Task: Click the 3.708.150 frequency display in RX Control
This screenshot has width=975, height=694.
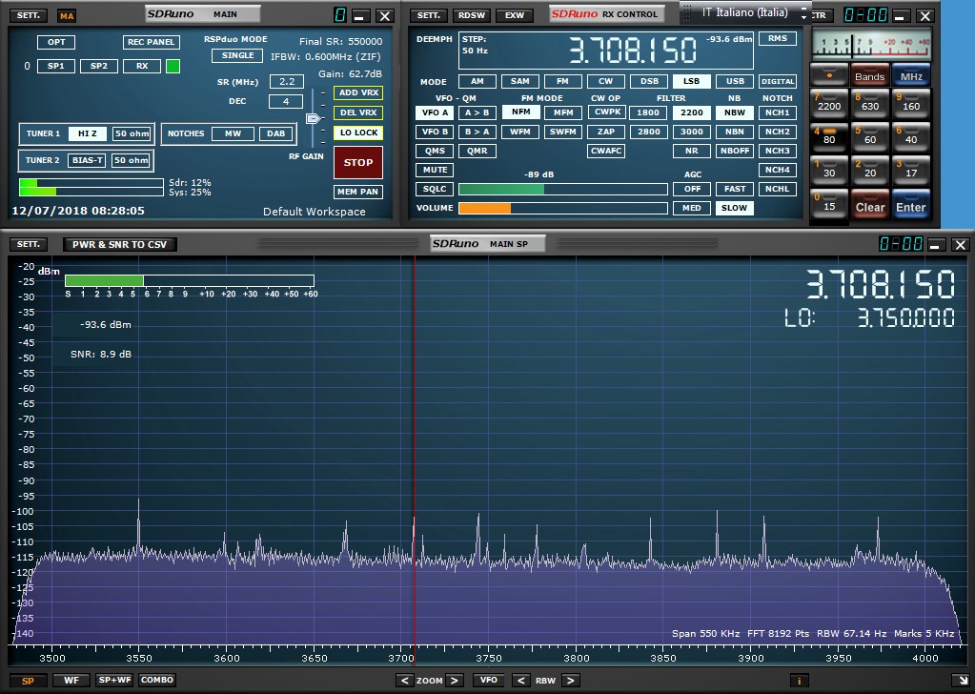Action: 633,51
